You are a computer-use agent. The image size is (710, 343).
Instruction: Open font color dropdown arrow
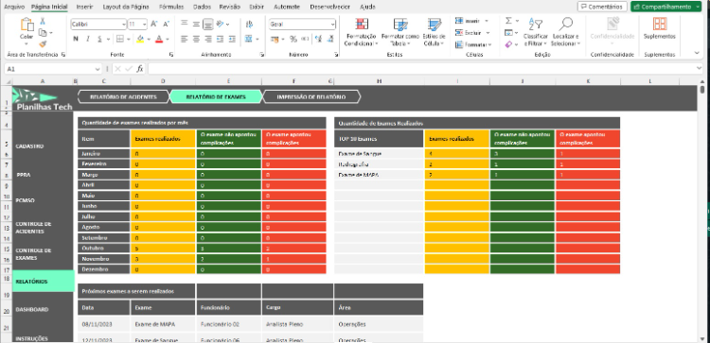(168, 40)
